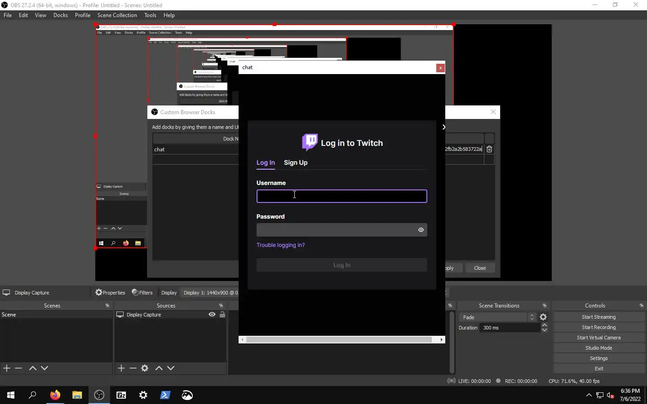The image size is (647, 404).
Task: Open Display 1 dropdown
Action: (x=210, y=293)
